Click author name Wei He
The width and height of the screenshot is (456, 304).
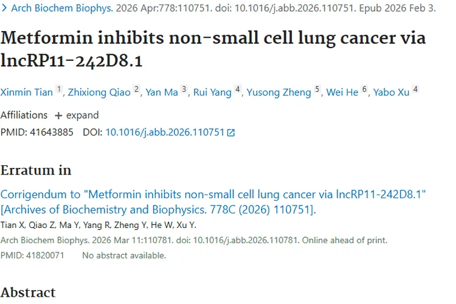click(x=342, y=92)
